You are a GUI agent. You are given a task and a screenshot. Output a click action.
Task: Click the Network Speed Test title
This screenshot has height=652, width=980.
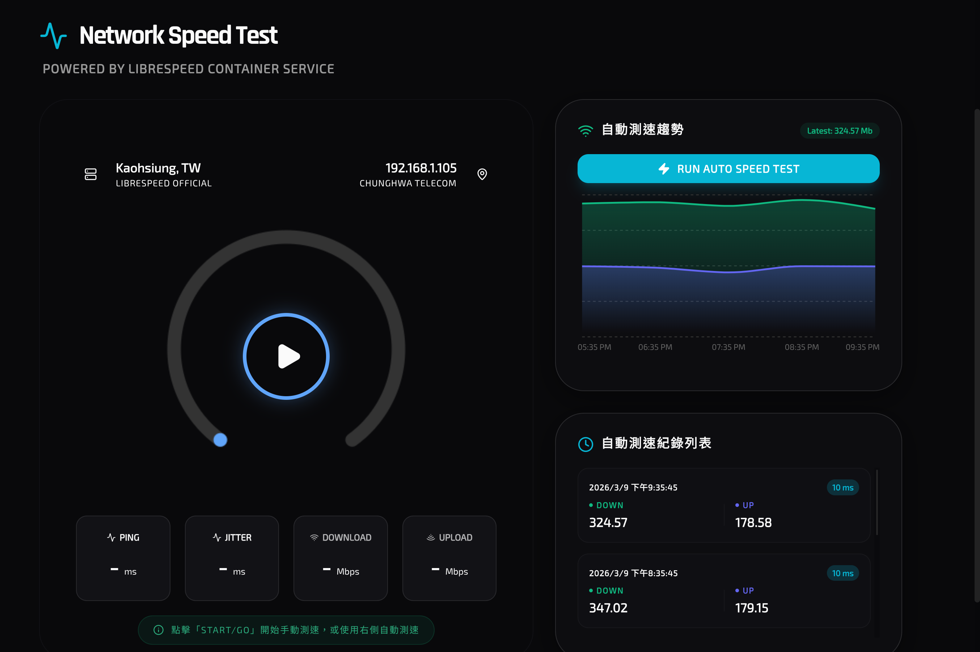click(x=178, y=35)
